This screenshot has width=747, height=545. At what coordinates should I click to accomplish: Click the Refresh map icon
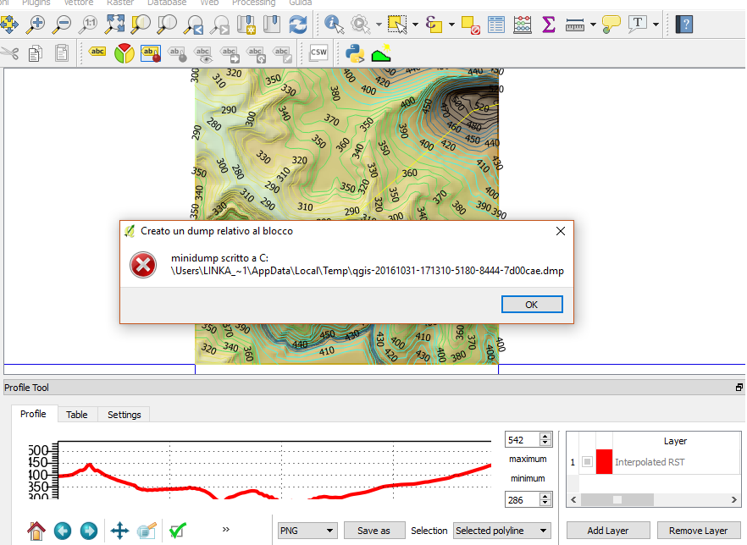point(298,23)
